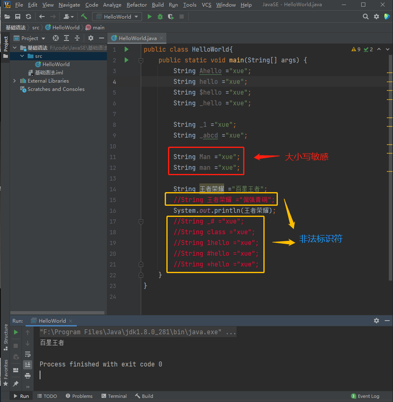Go to next highlighted error arrow
The width and height of the screenshot is (393, 402).
coord(388,49)
